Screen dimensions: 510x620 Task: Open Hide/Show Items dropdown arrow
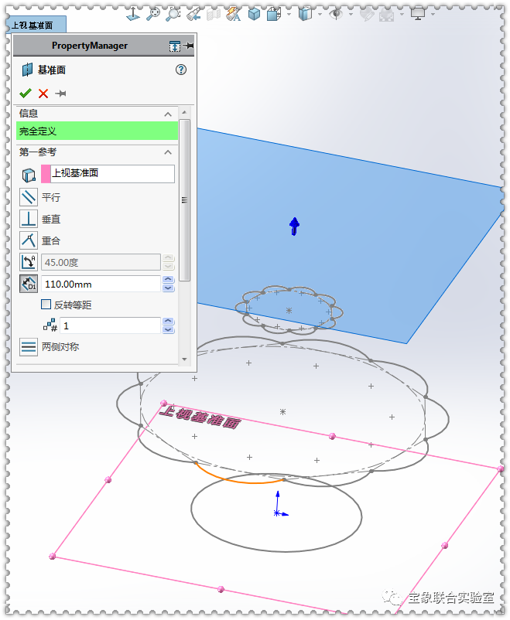[351, 14]
